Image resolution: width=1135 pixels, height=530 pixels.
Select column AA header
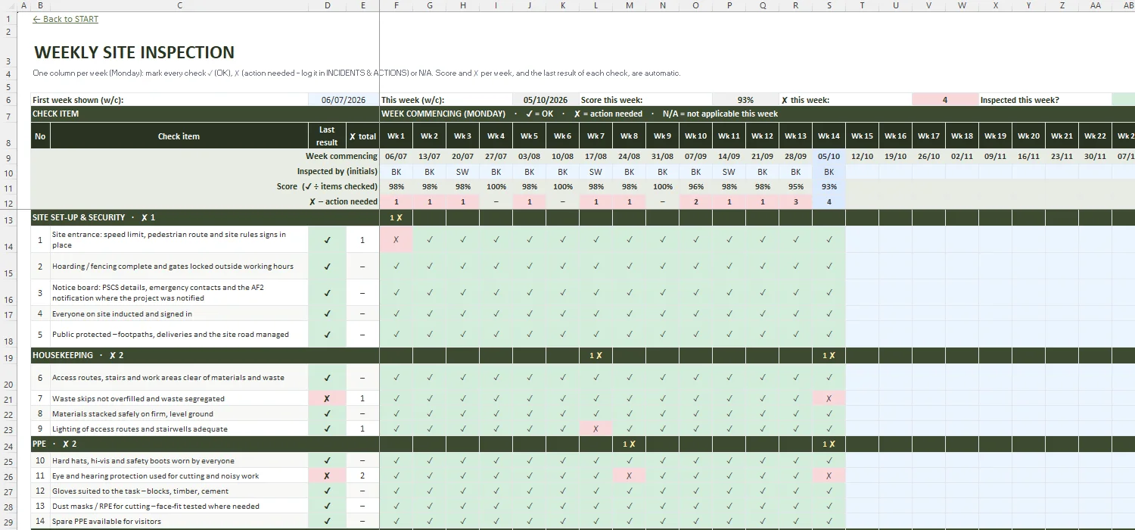[1096, 5]
